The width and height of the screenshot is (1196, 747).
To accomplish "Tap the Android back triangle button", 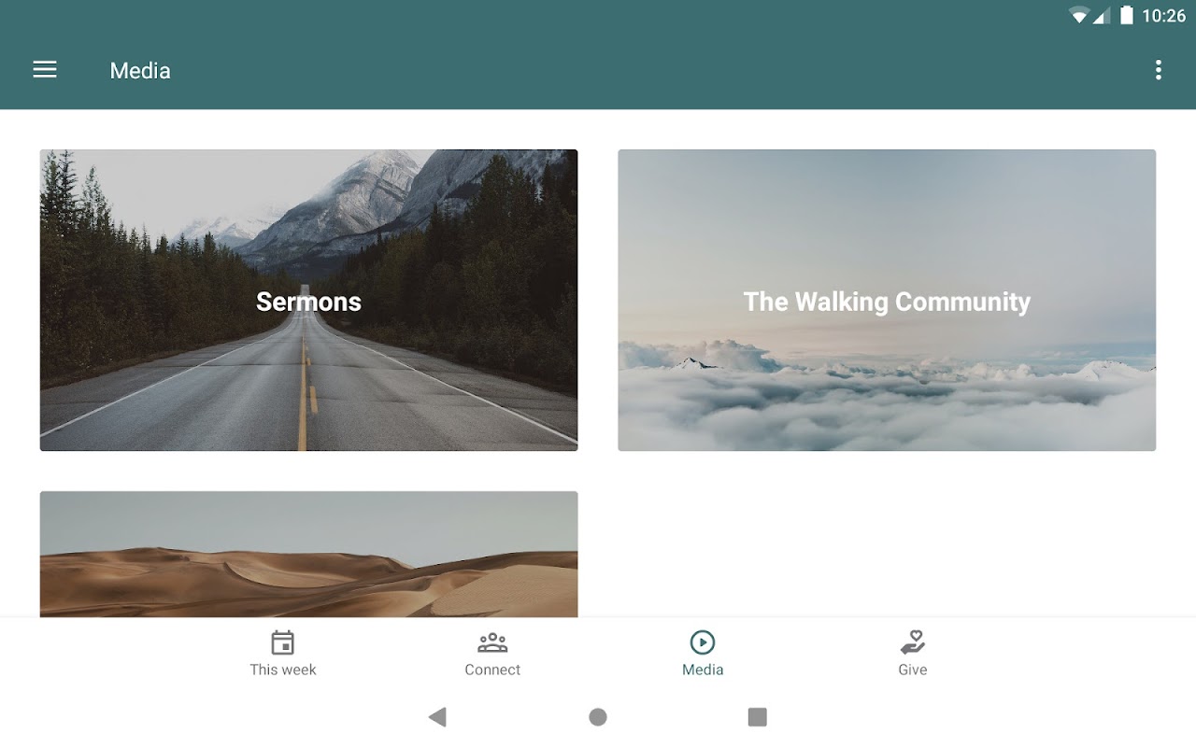I will 437,717.
